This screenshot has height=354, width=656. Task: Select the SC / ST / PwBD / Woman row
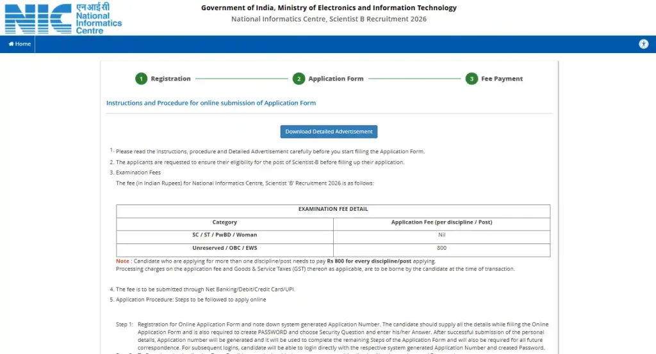click(224, 235)
